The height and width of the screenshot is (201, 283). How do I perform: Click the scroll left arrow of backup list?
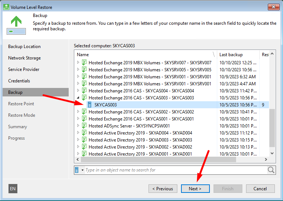pyautogui.click(x=78, y=160)
